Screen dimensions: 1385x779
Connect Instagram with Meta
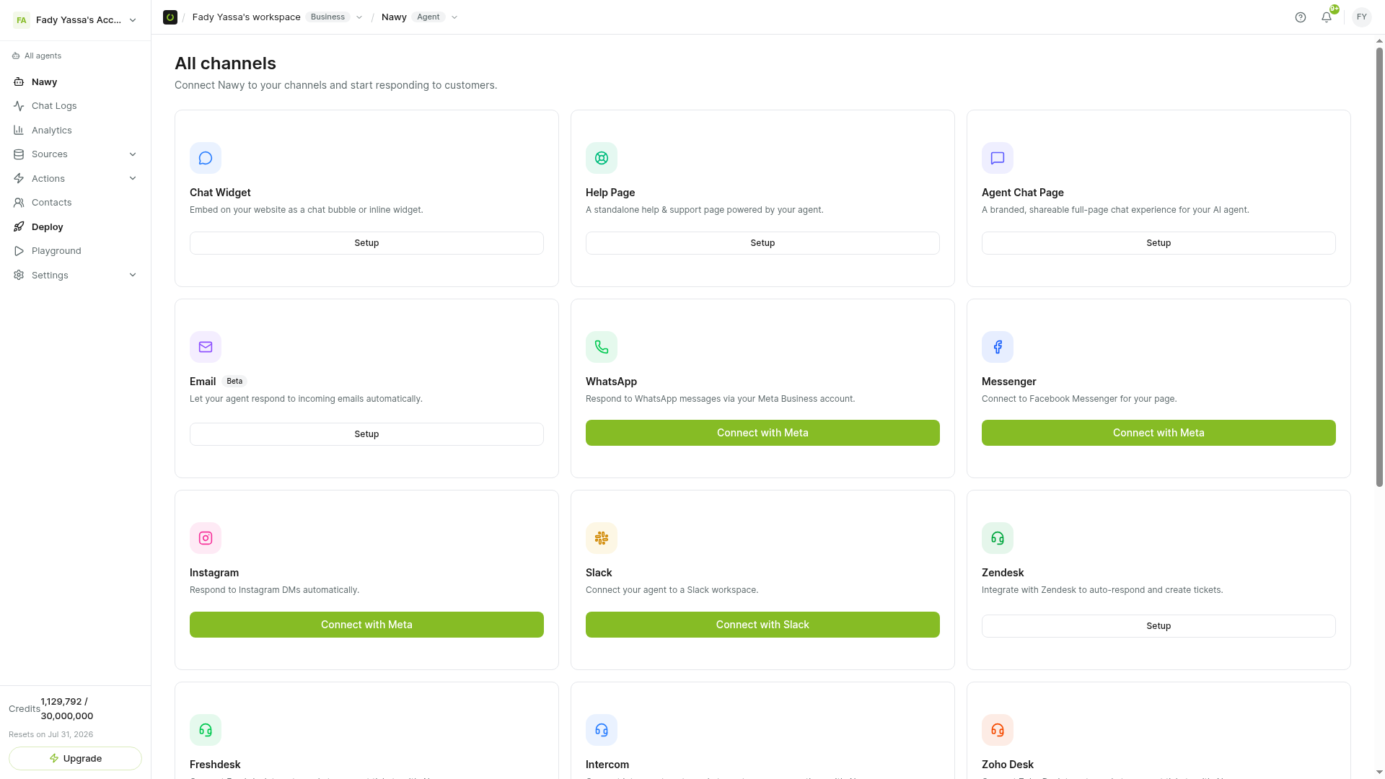(x=366, y=625)
